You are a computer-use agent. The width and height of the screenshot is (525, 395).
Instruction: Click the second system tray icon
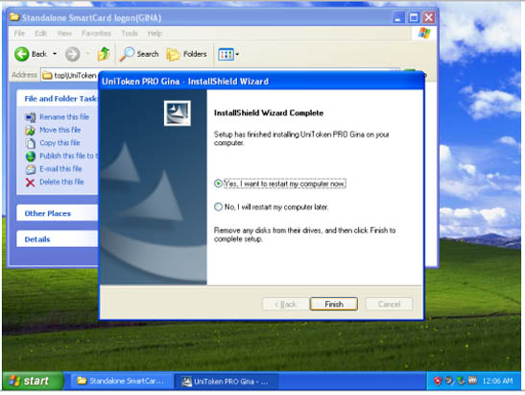point(449,381)
